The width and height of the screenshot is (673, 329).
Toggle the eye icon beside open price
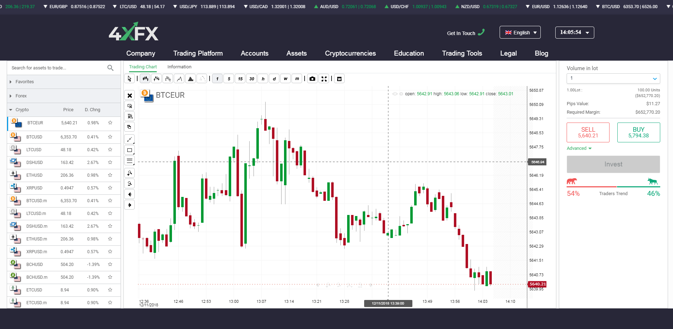pos(395,94)
